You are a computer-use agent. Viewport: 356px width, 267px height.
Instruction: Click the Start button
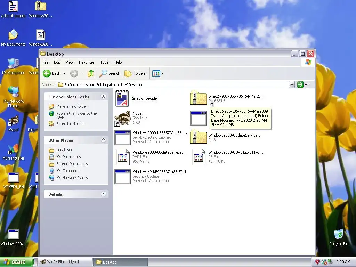pyautogui.click(x=16, y=262)
